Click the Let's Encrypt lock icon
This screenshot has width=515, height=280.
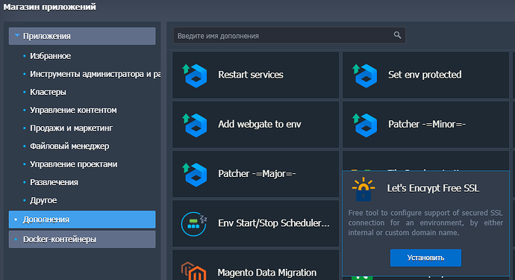click(x=363, y=189)
